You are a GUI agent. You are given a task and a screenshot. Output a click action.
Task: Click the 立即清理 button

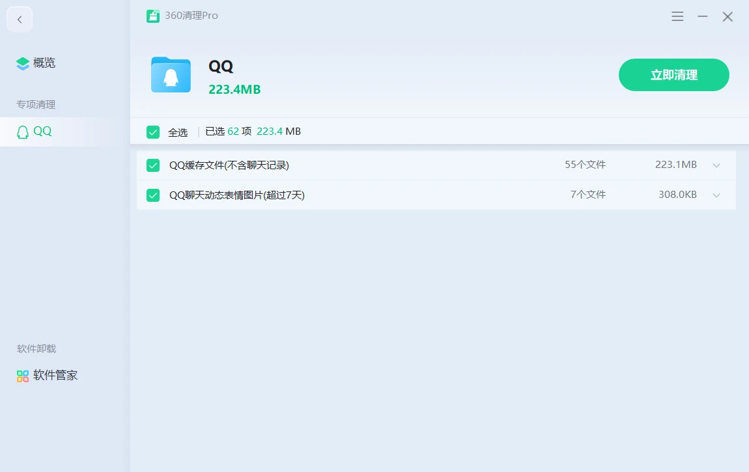point(673,75)
